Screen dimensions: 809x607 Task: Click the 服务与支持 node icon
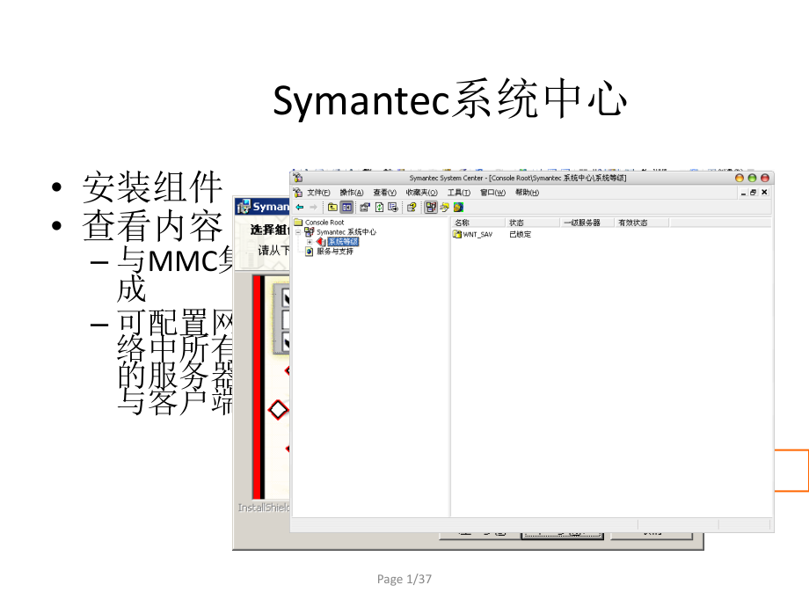pyautogui.click(x=310, y=252)
